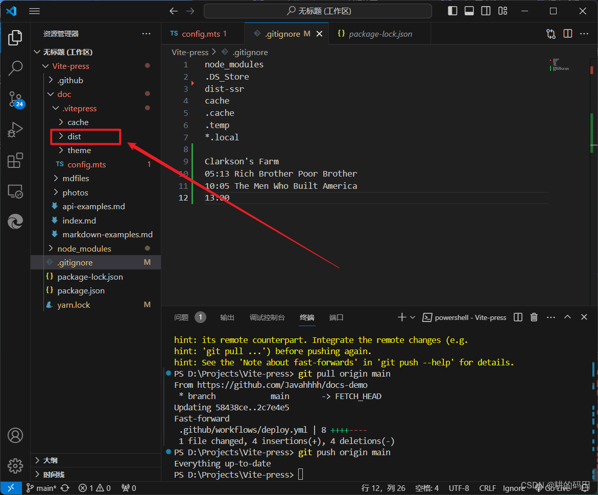
Task: Split the editor with the split icon
Action: (567, 33)
